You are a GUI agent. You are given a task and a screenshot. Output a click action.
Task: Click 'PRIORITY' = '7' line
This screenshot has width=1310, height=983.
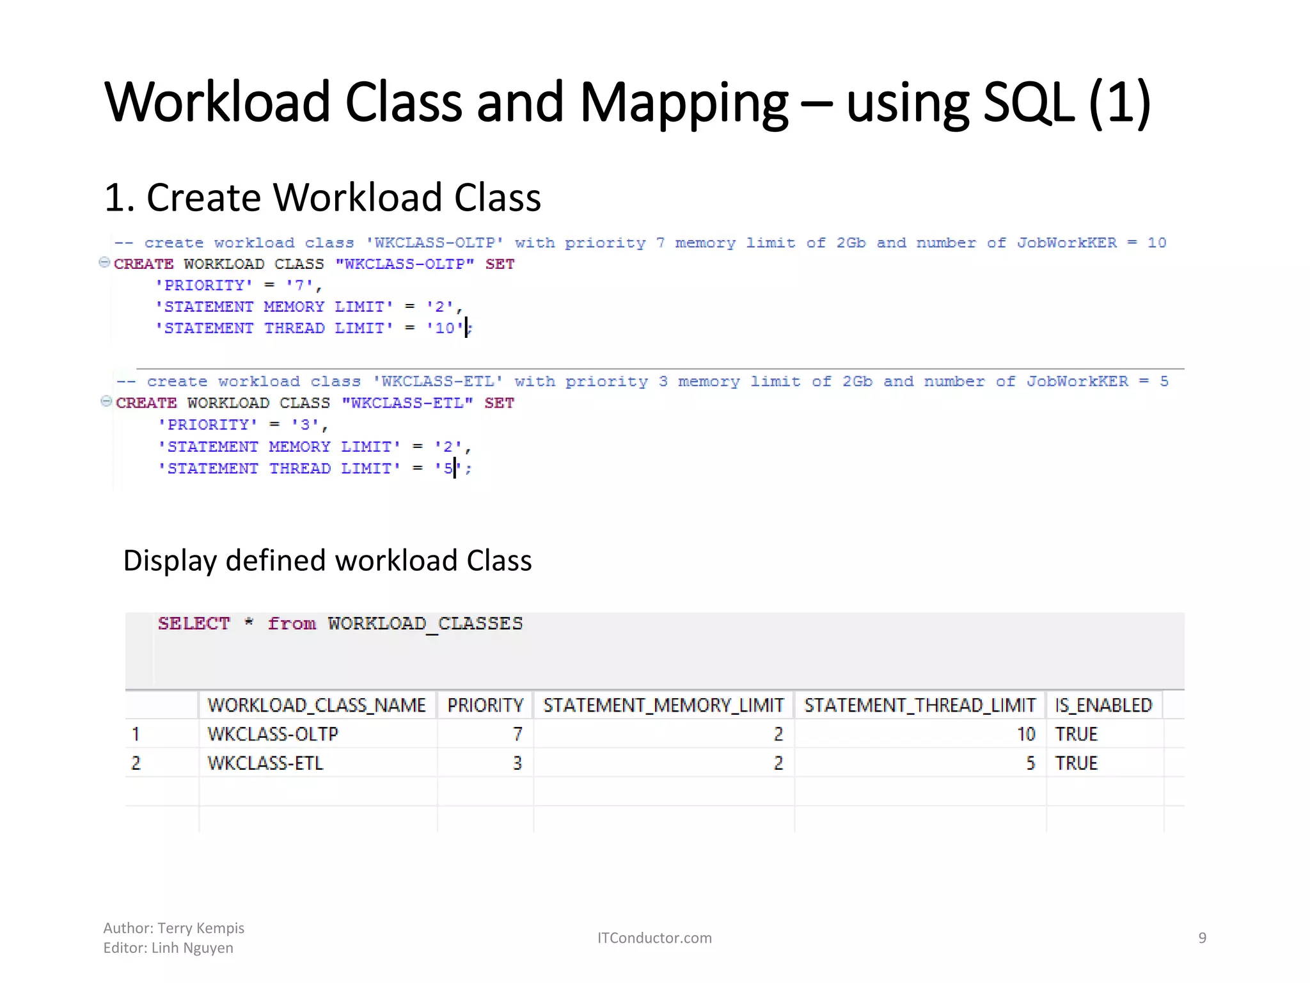tap(239, 285)
